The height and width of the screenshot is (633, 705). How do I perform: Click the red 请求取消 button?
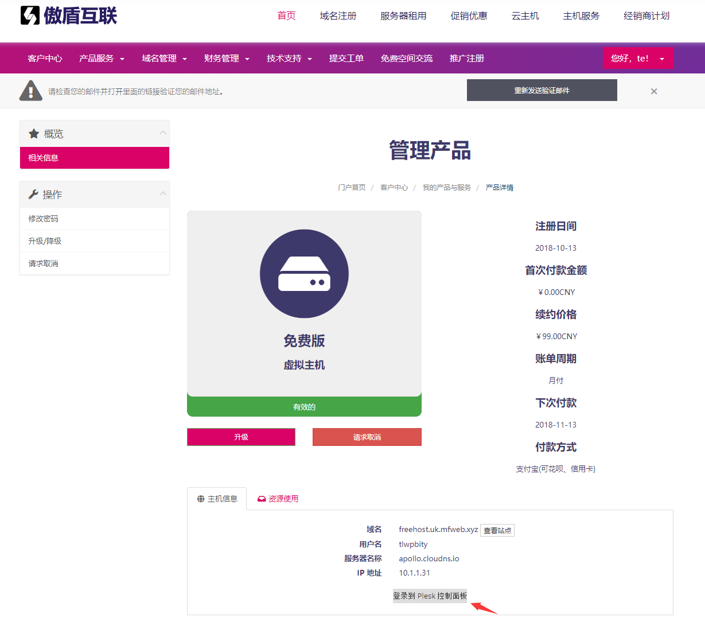367,437
